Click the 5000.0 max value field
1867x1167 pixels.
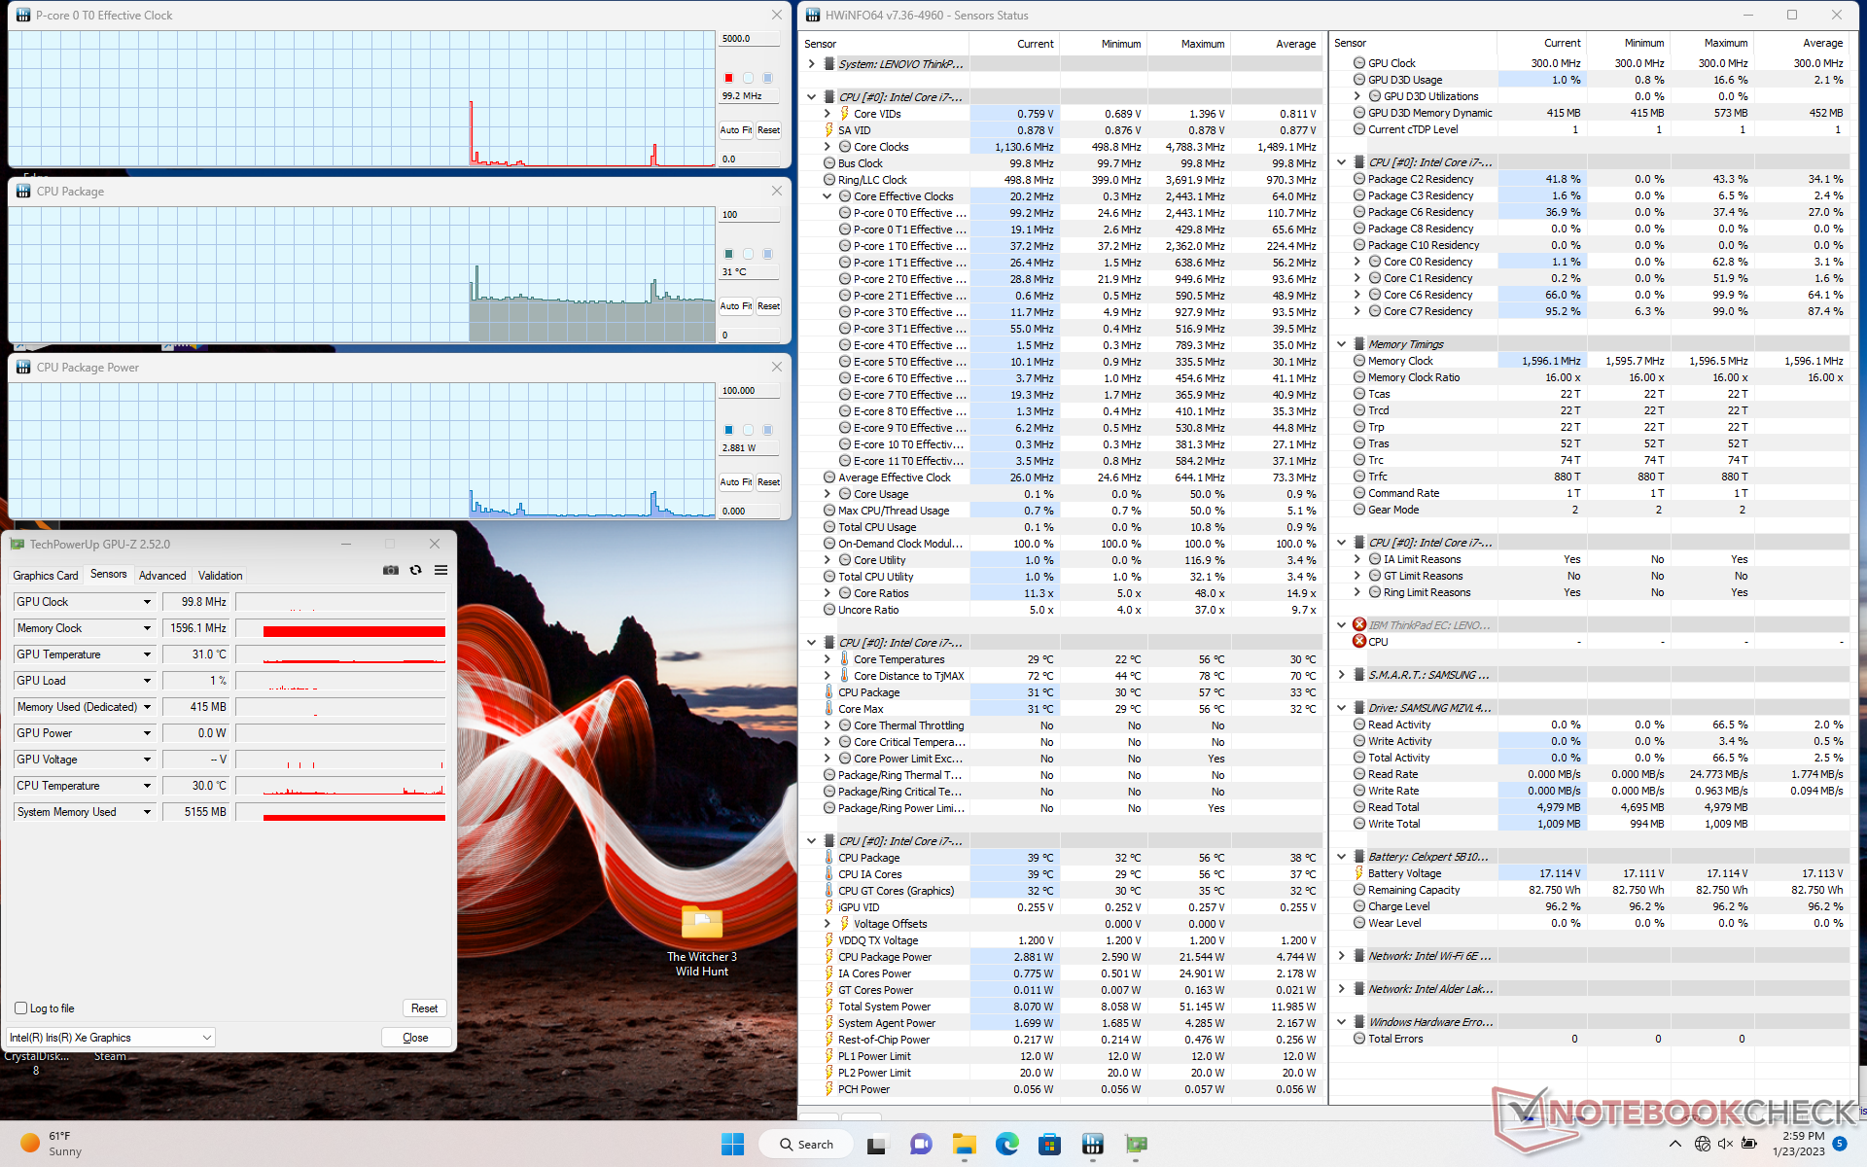[x=750, y=39]
